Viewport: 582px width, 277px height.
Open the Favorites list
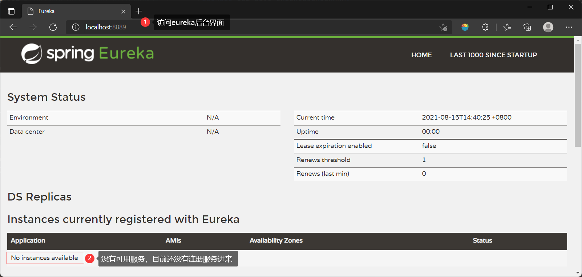point(507,27)
